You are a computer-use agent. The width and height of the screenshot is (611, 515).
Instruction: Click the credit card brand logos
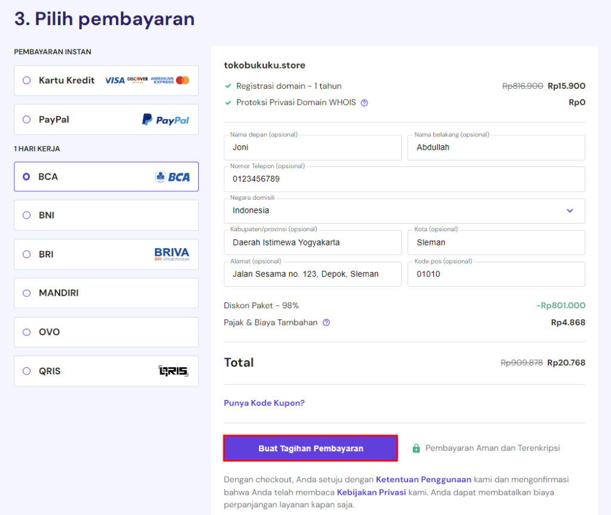tap(147, 80)
